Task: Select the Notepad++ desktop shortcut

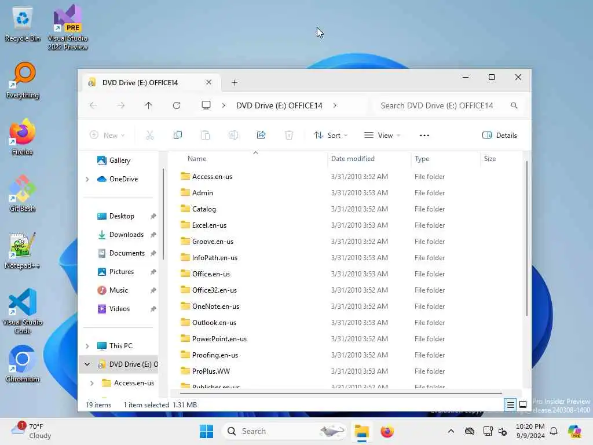Action: point(23,250)
